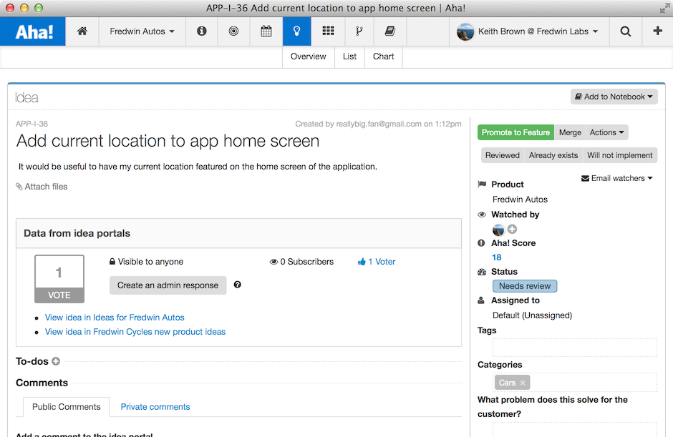Screen dimensions: 673x437
Task: Open Email watchers dropdown
Action: 616,178
